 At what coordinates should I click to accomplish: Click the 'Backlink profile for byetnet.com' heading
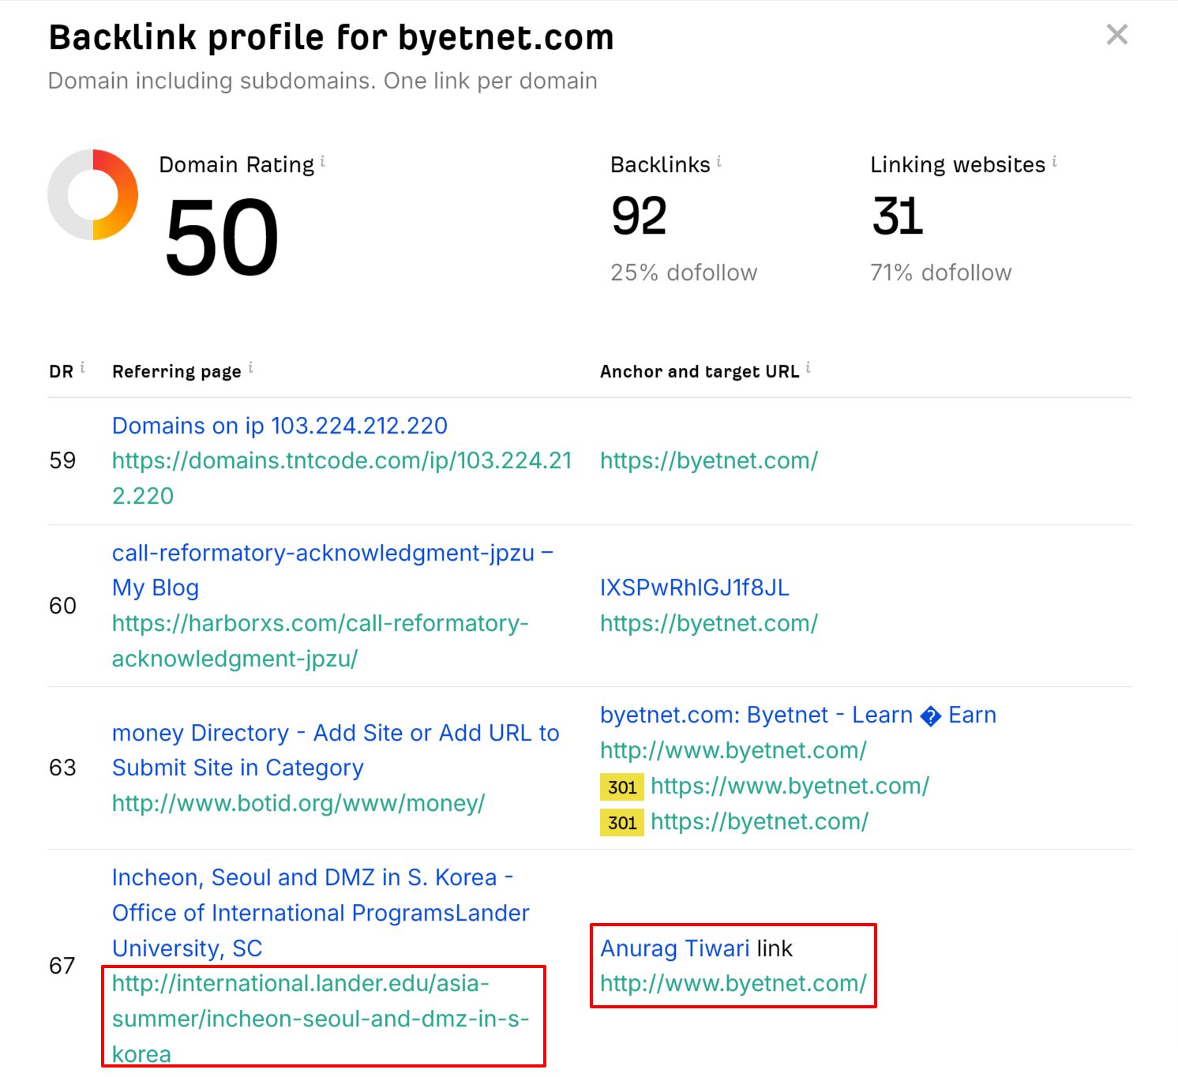tap(332, 37)
